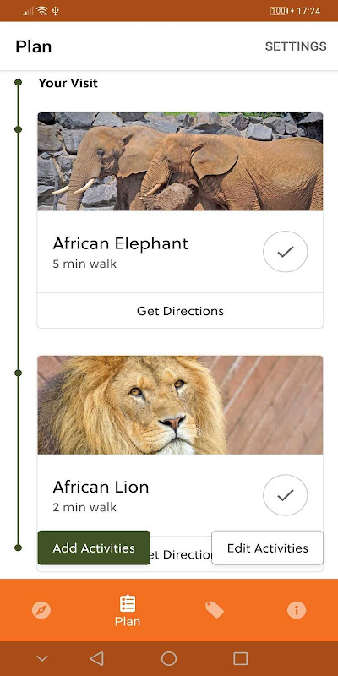Open the African Lion photo

(180, 405)
